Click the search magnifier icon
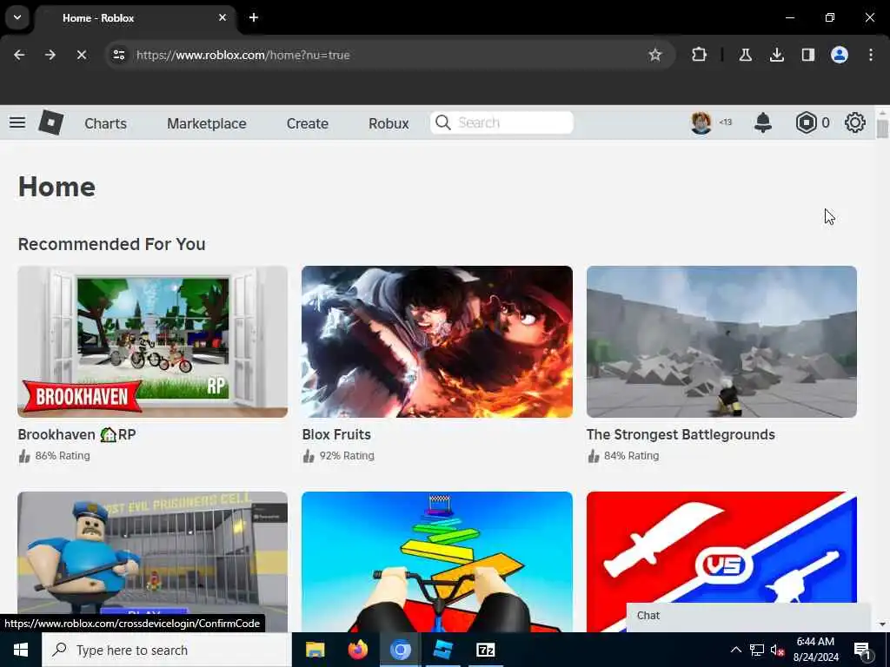This screenshot has width=890, height=667. pos(442,122)
